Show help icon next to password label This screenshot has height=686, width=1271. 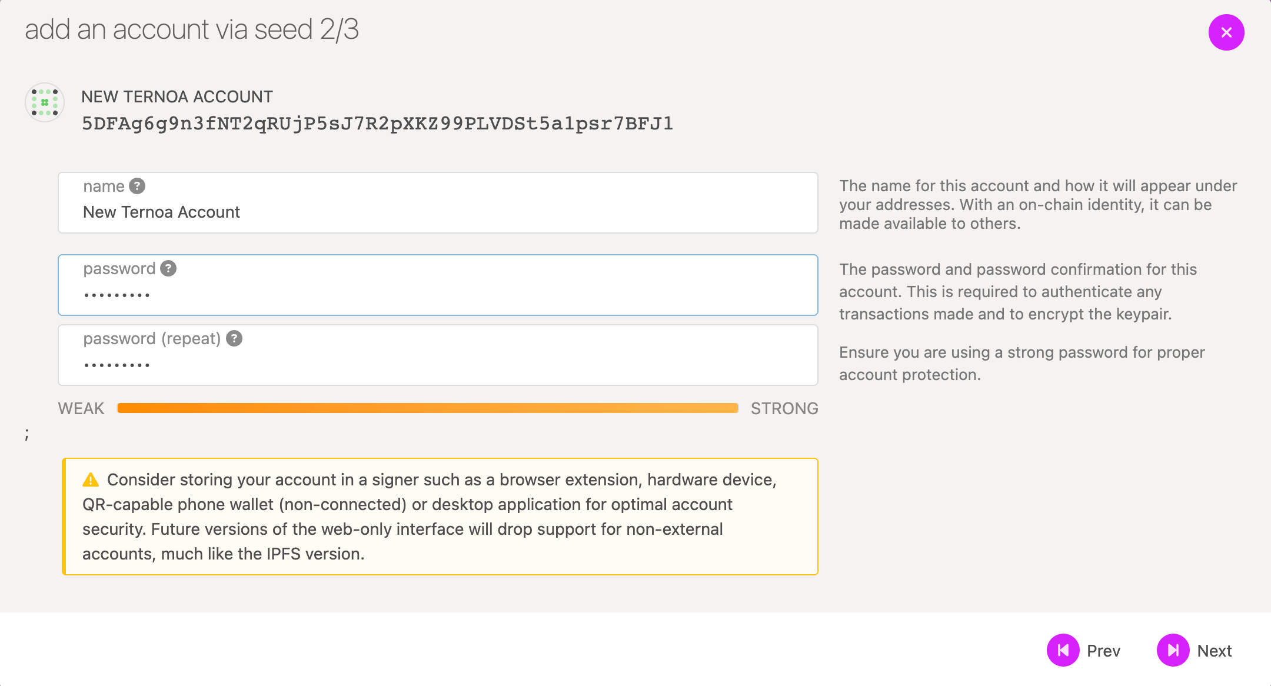[x=168, y=268]
